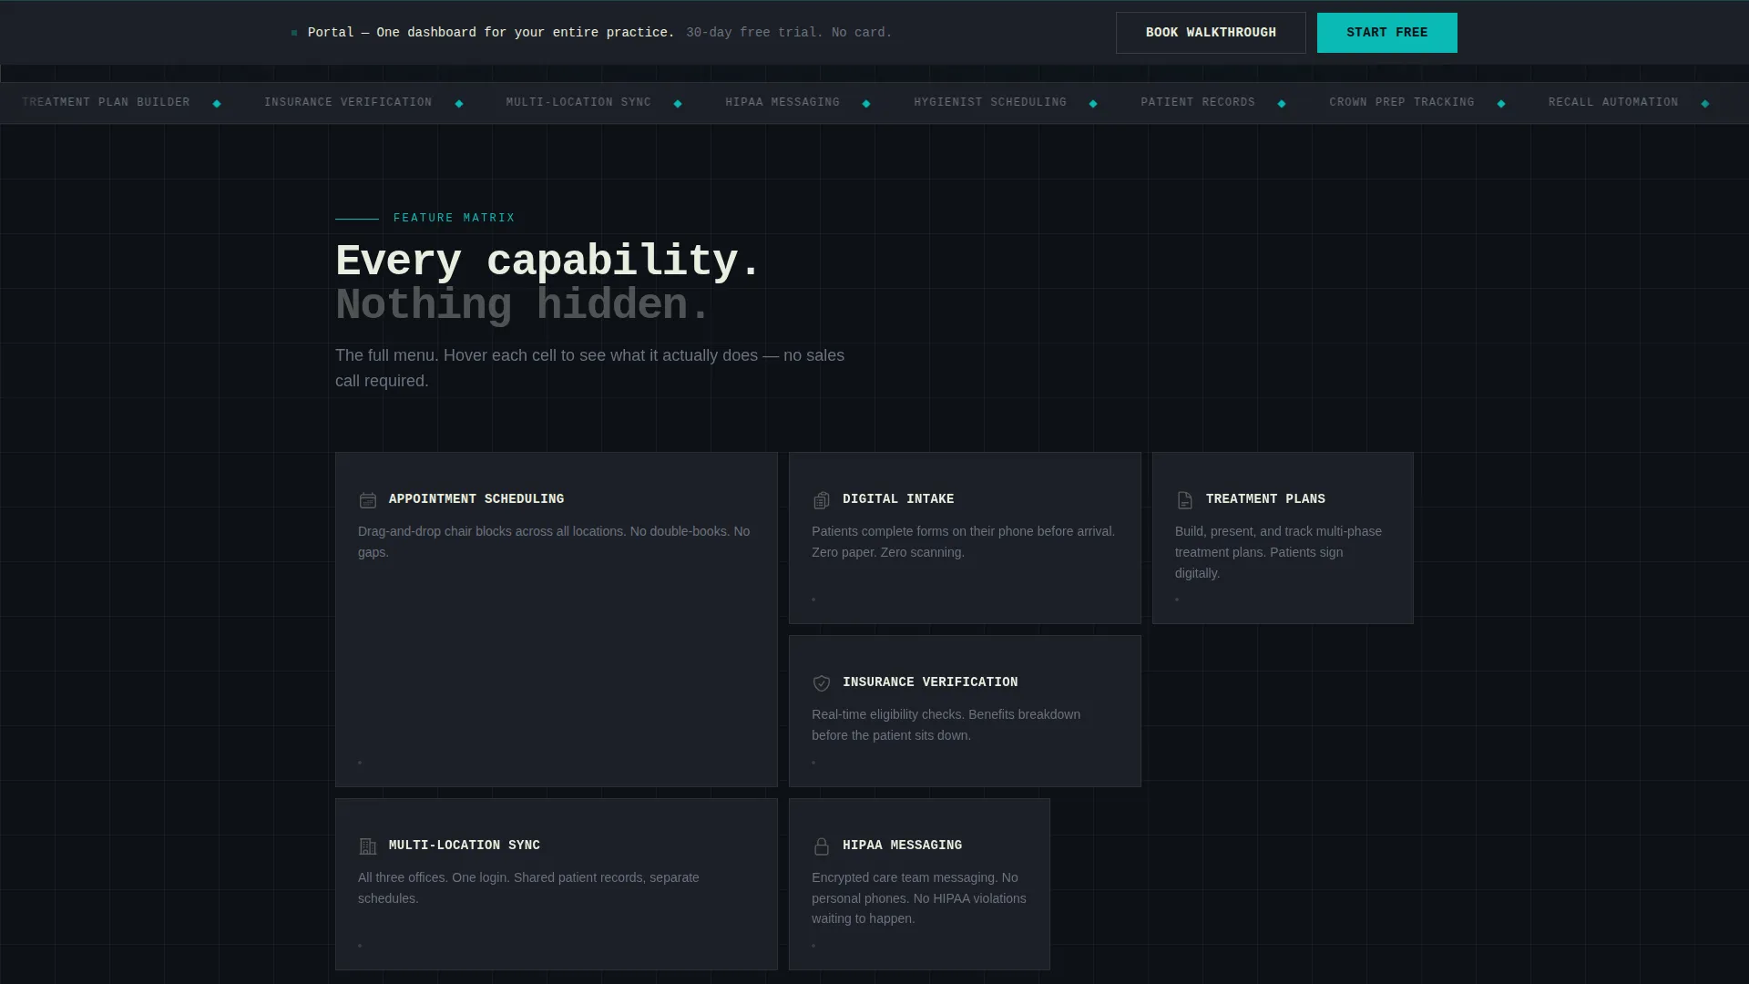Click the building icon for Multi-Location Sync

(368, 846)
